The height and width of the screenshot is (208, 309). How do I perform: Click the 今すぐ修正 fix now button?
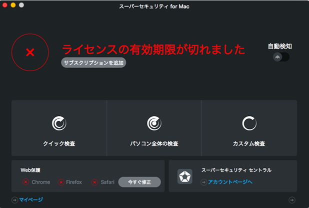tap(139, 182)
